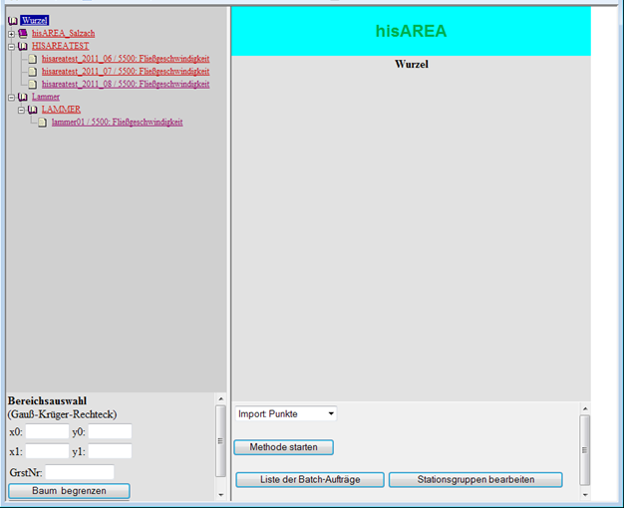Focus the x1 coordinate field
Screen dimensions: 624x508
(48, 451)
